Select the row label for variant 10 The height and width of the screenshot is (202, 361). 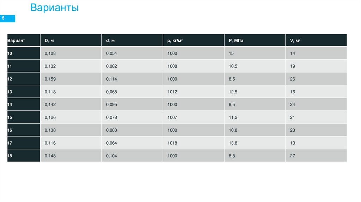click(x=10, y=53)
